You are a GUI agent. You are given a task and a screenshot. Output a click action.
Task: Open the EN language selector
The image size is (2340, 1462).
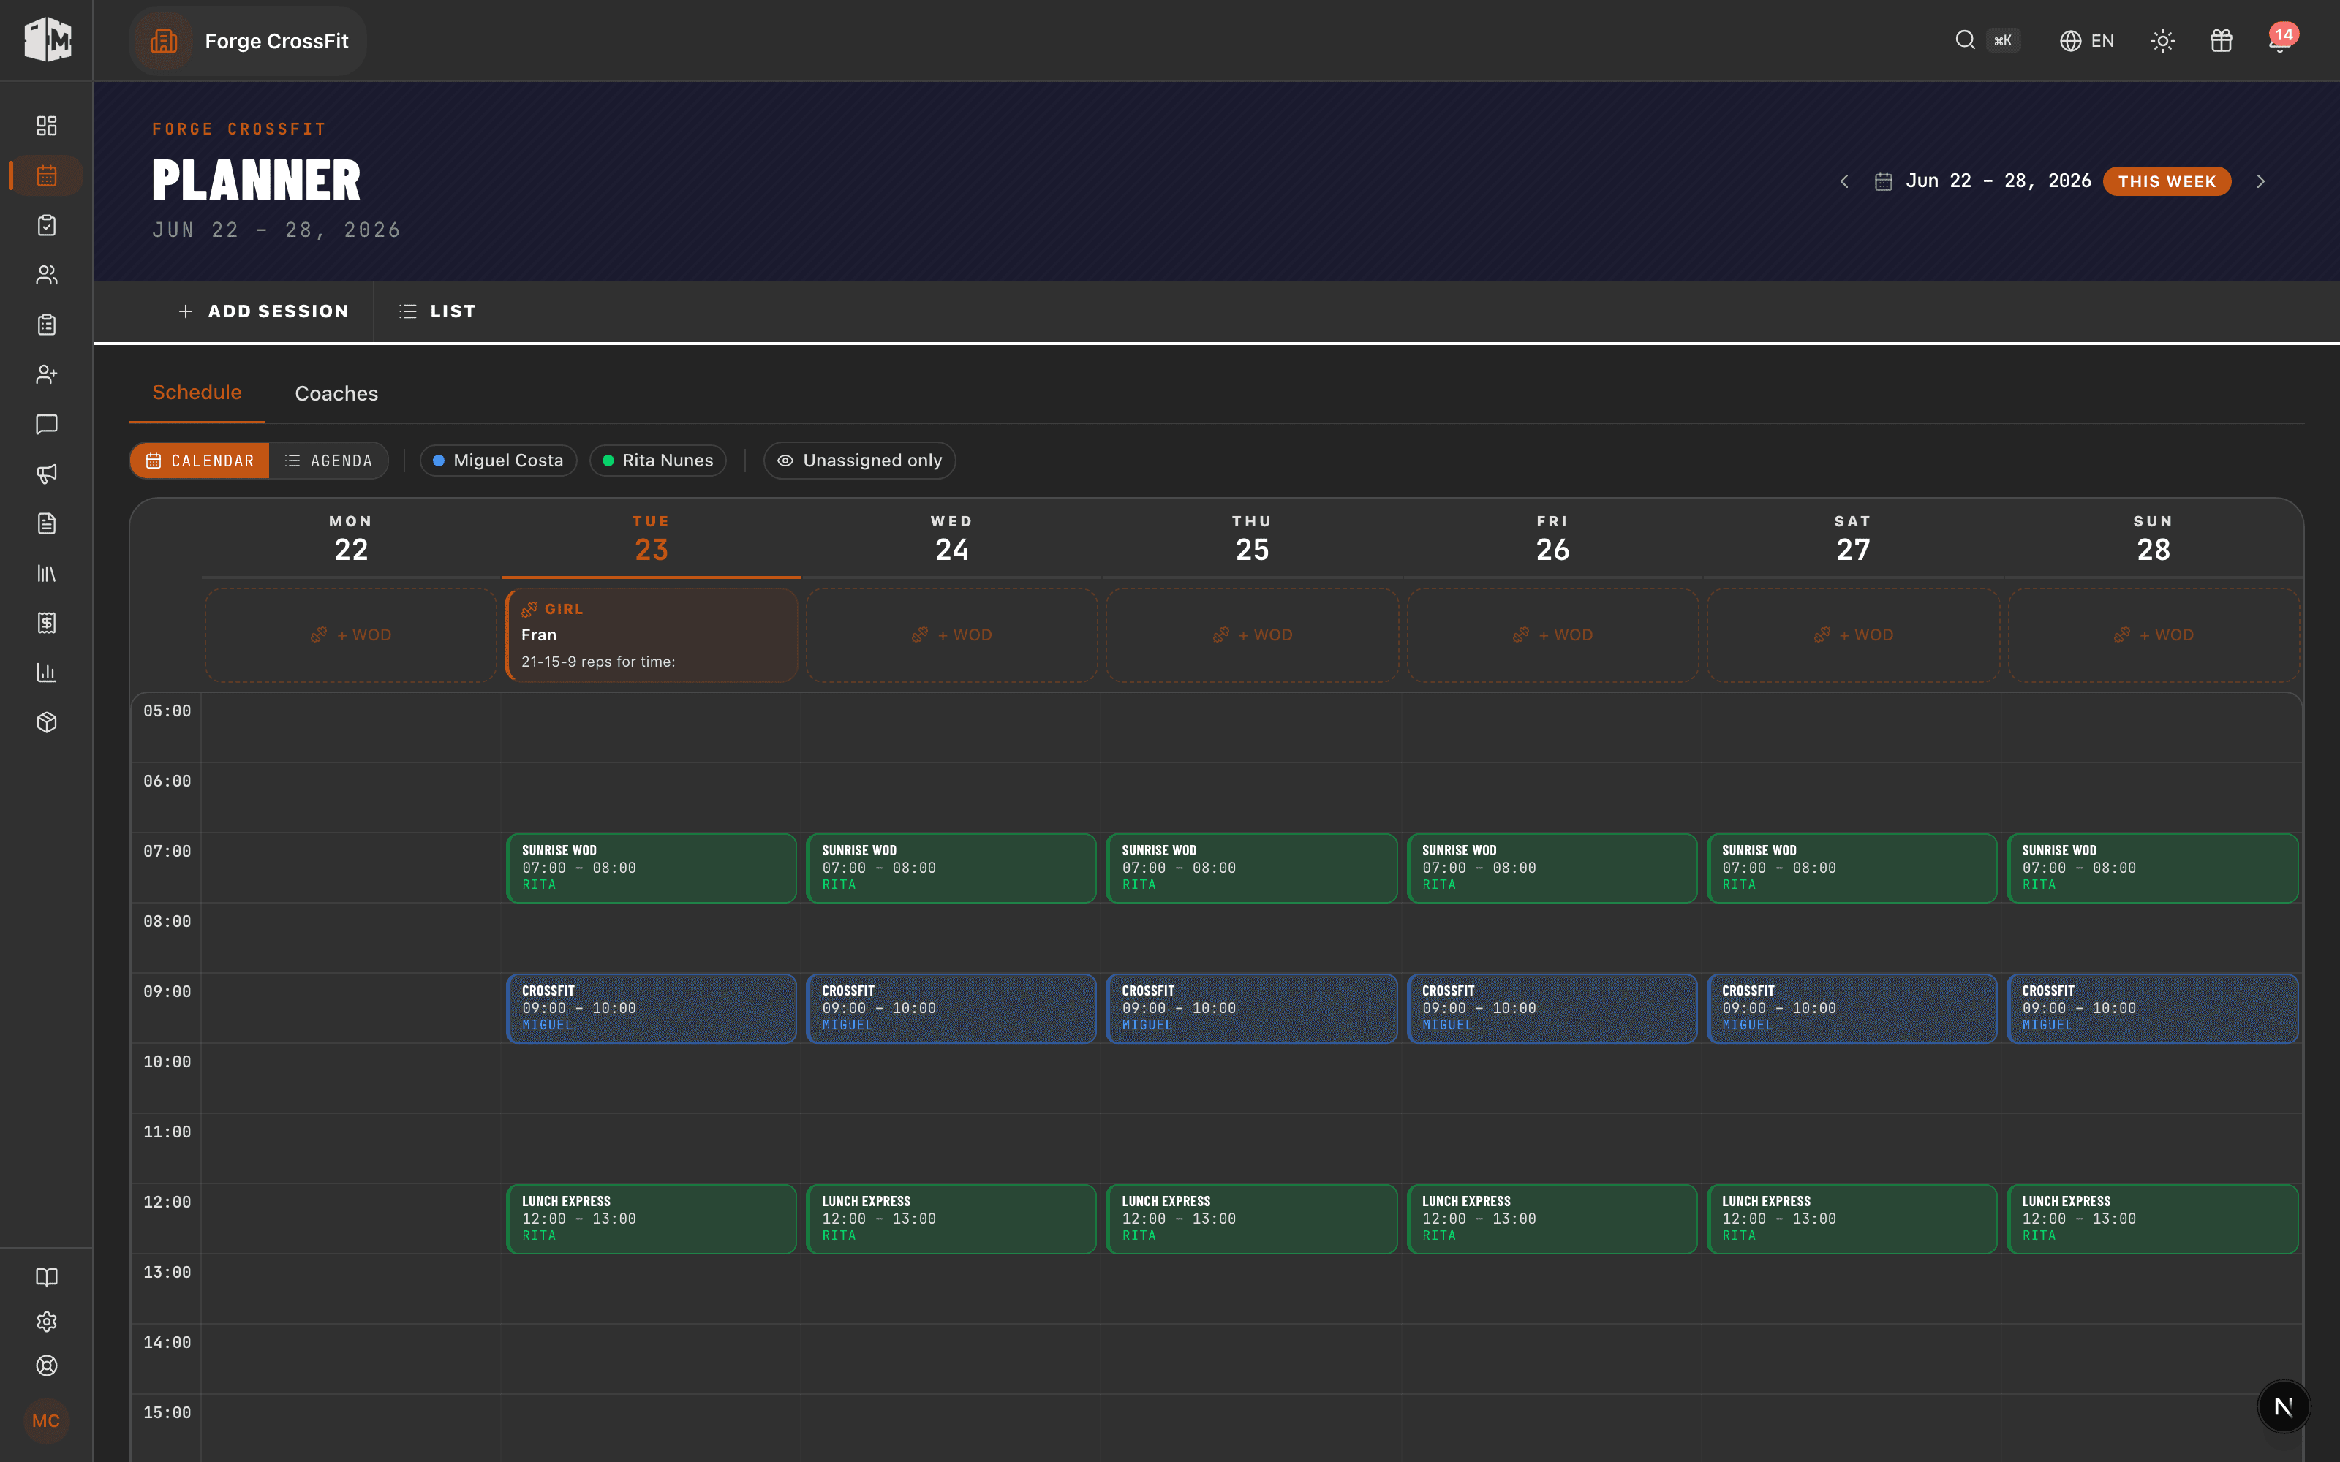pos(2087,41)
